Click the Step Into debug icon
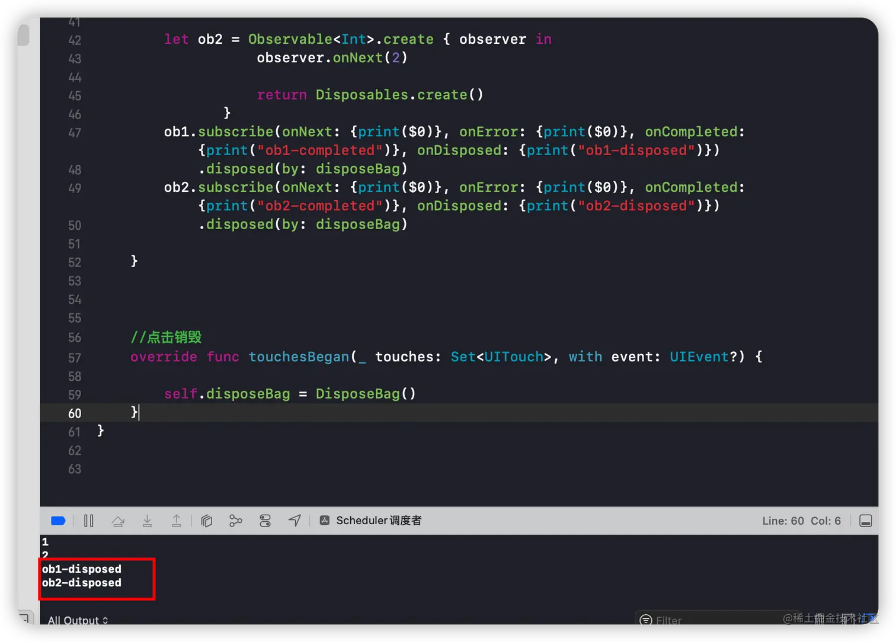The width and height of the screenshot is (896, 642). point(147,521)
